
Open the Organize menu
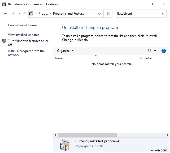(x=65, y=51)
